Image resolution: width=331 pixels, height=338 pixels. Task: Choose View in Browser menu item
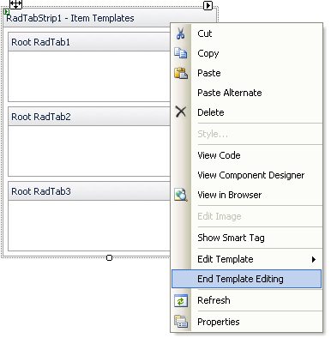[246, 195]
